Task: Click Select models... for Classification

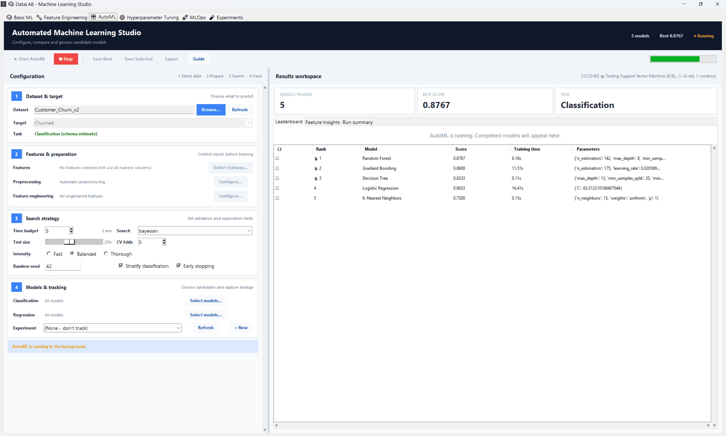Action: click(206, 301)
